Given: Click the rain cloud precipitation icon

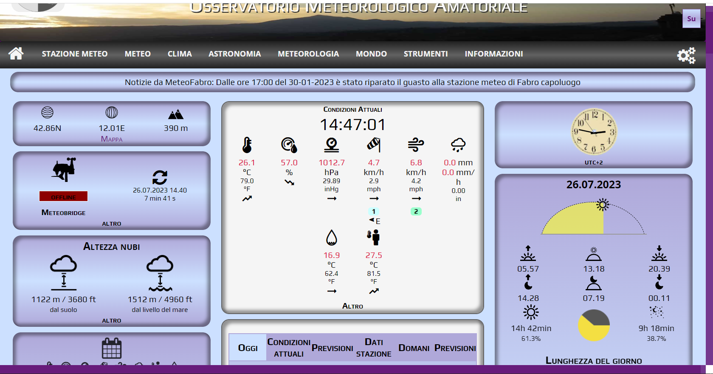Looking at the screenshot, I should (x=458, y=145).
